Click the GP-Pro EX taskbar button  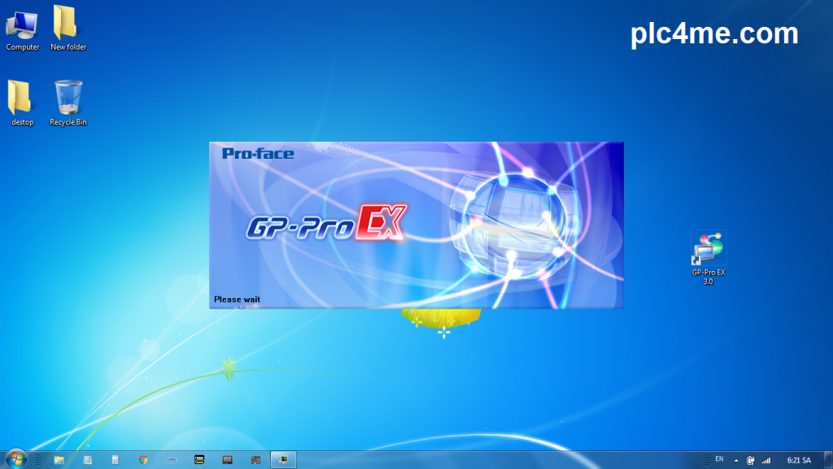coord(283,460)
